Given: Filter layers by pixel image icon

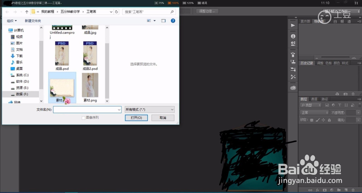Looking at the screenshot, I should 327,105.
